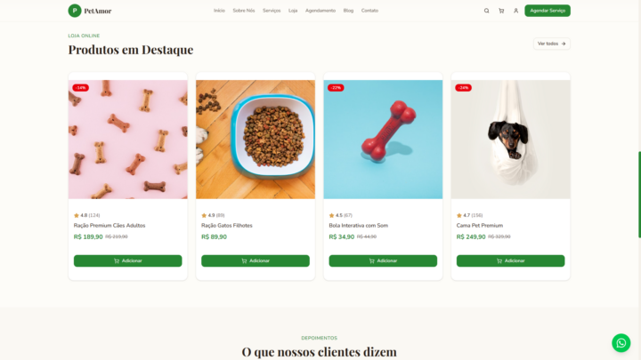Viewport: 641px width, 360px height.
Task: Open the WhatsApp chat floating button
Action: (621, 343)
